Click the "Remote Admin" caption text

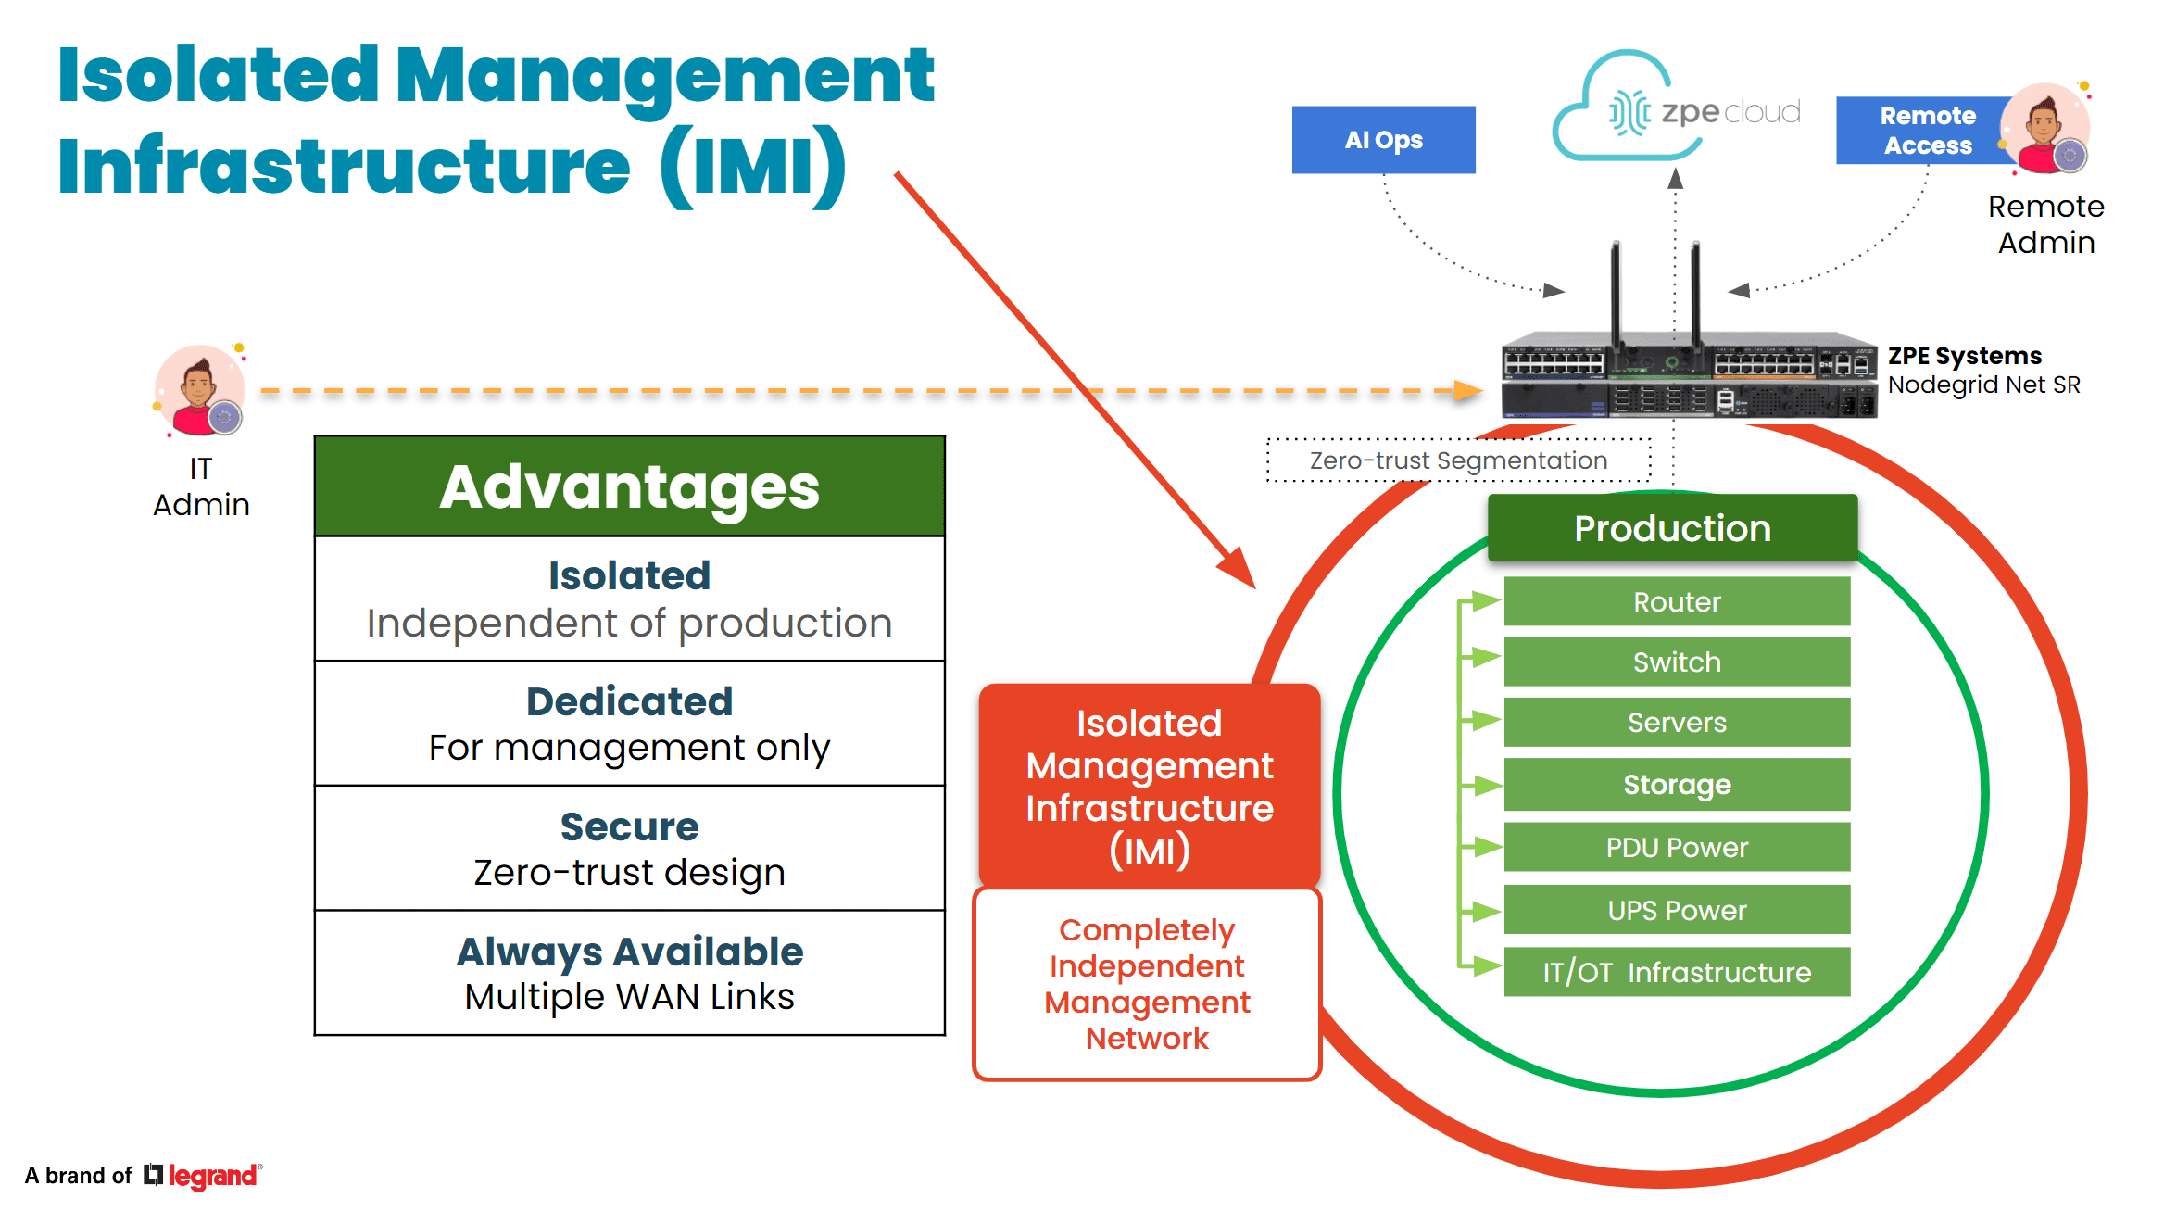pyautogui.click(x=2046, y=224)
